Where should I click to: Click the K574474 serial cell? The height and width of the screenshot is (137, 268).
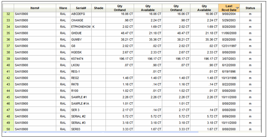click(x=81, y=59)
